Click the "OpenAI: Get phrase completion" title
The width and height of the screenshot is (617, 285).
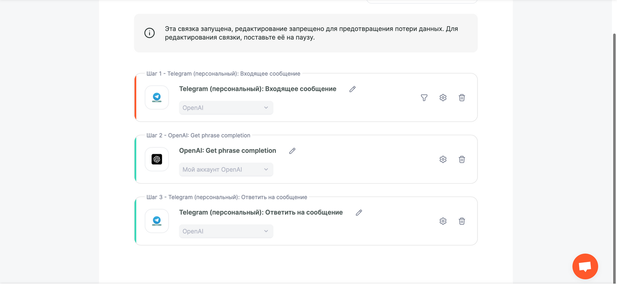(227, 151)
